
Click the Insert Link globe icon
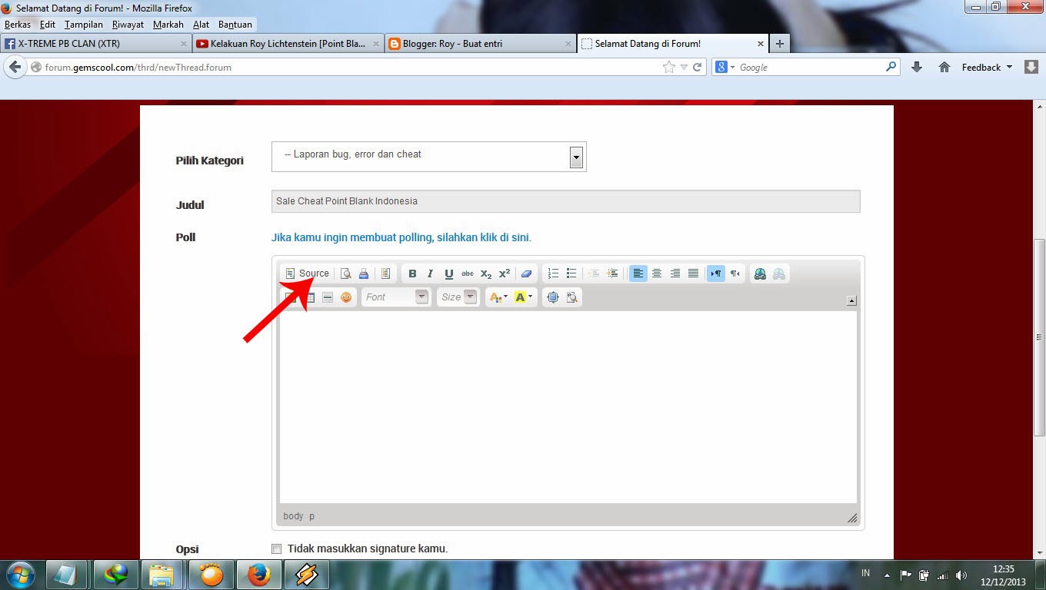[x=761, y=273]
